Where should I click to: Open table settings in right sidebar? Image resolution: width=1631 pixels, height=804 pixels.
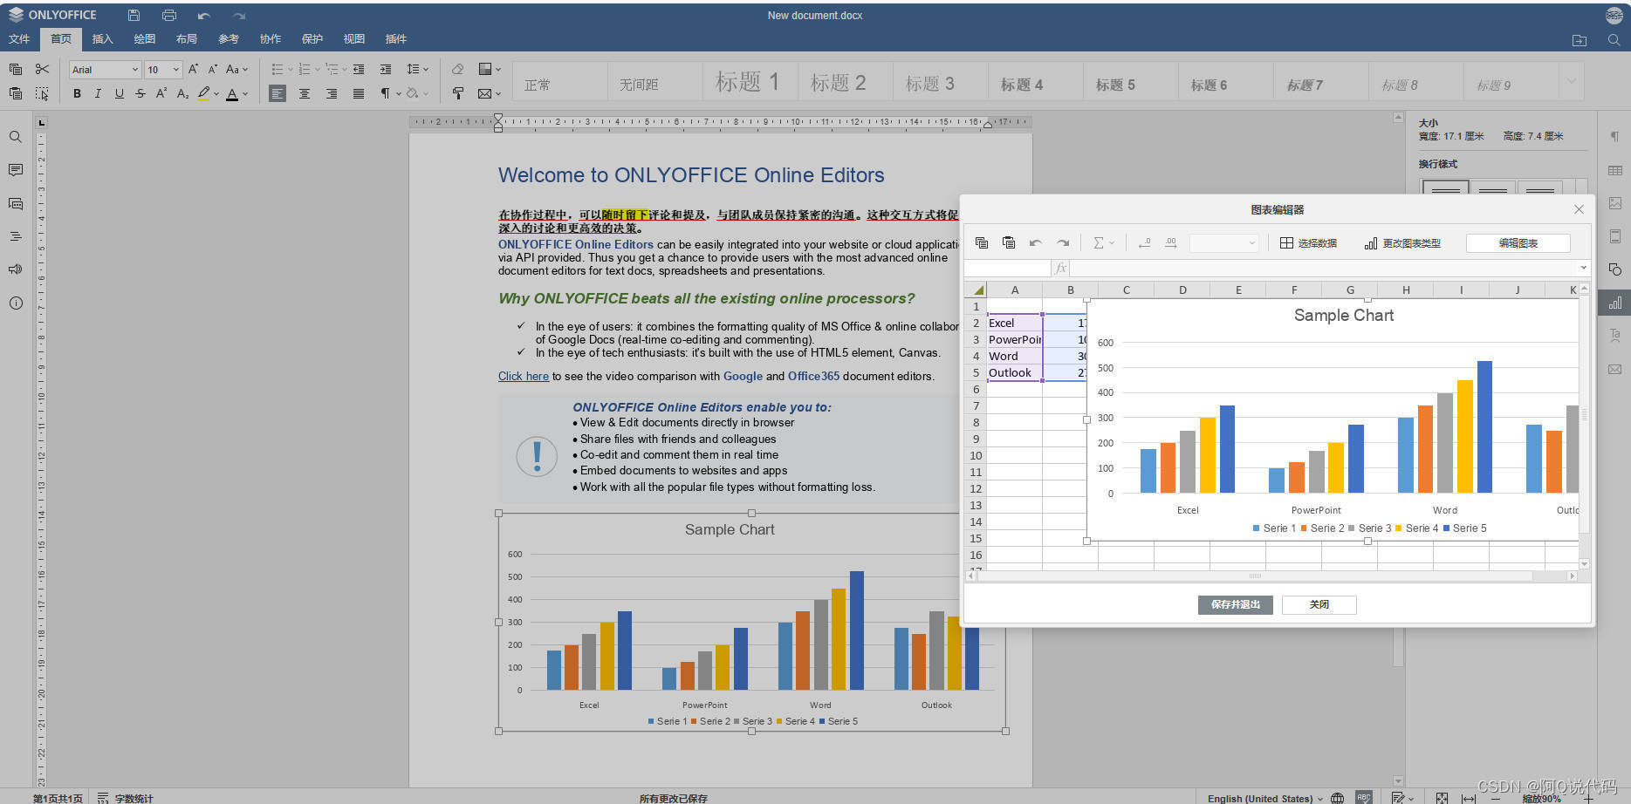(x=1615, y=170)
